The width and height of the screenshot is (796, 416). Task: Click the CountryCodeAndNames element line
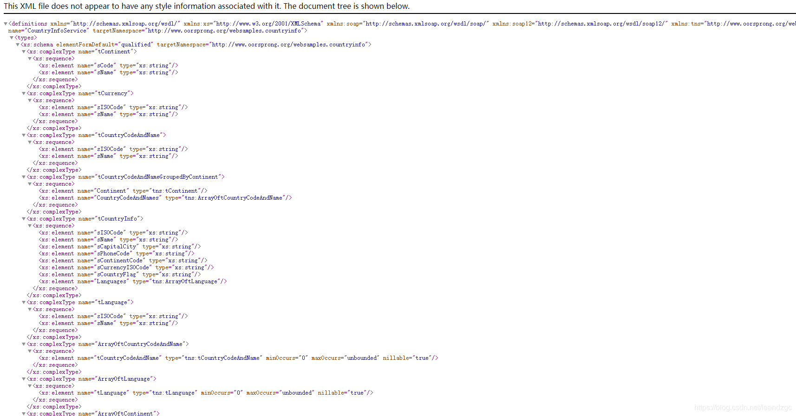(165, 198)
